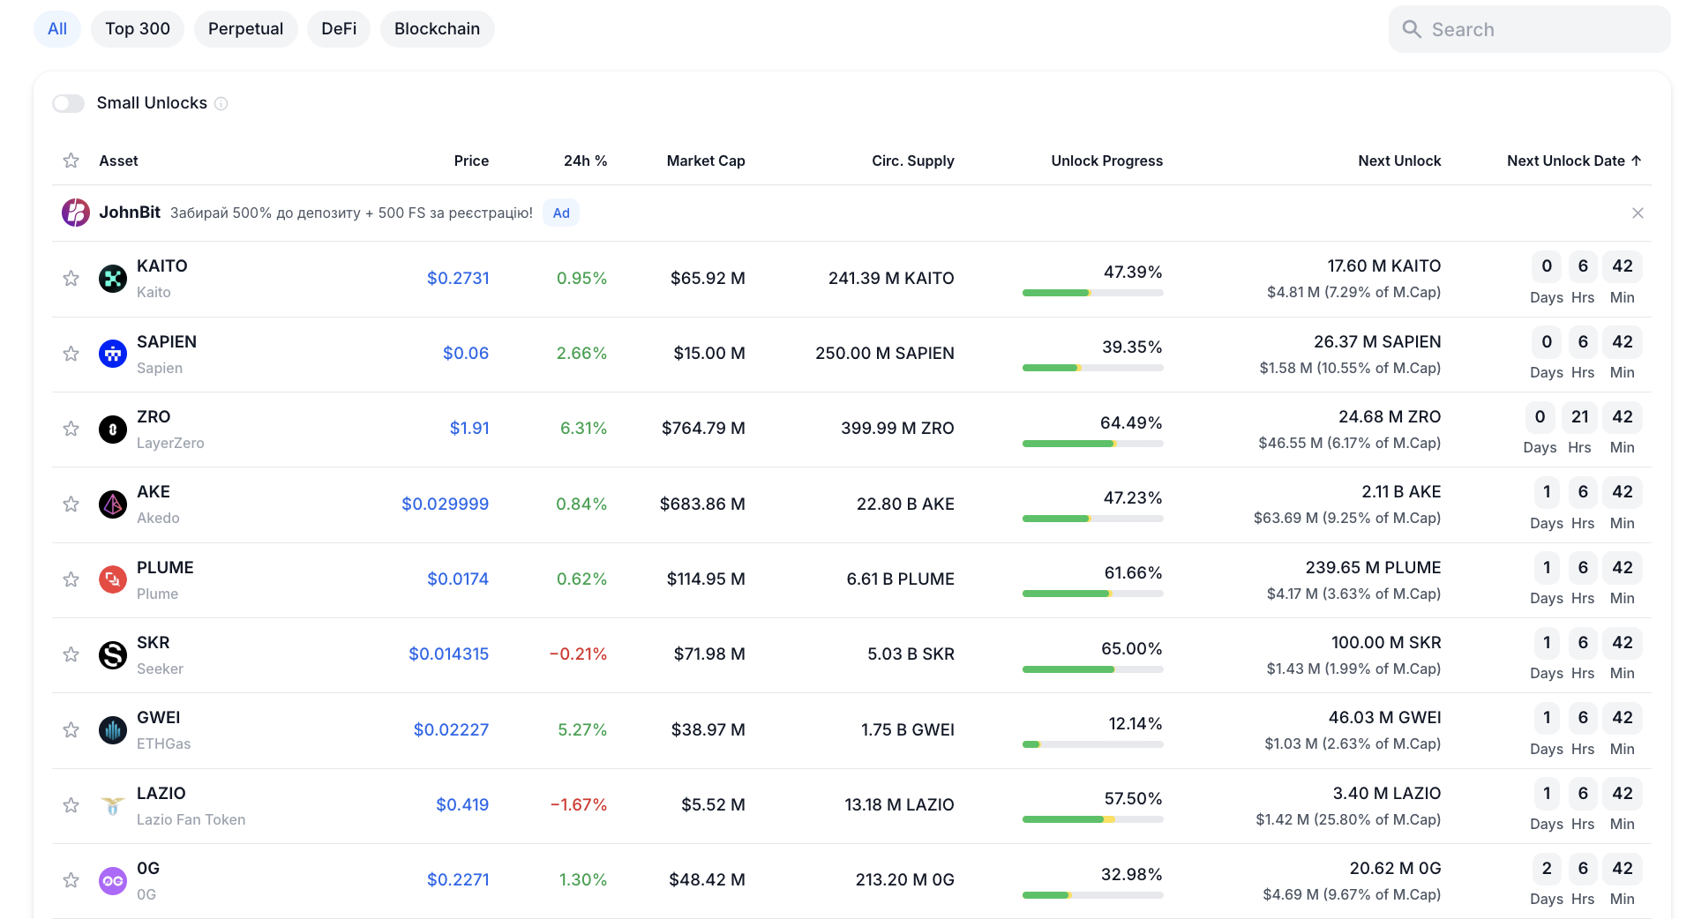Viewport: 1694px width, 919px height.
Task: Switch to the DeFi tab
Action: coord(339,29)
